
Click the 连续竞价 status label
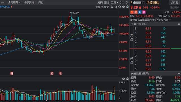(175, 8)
